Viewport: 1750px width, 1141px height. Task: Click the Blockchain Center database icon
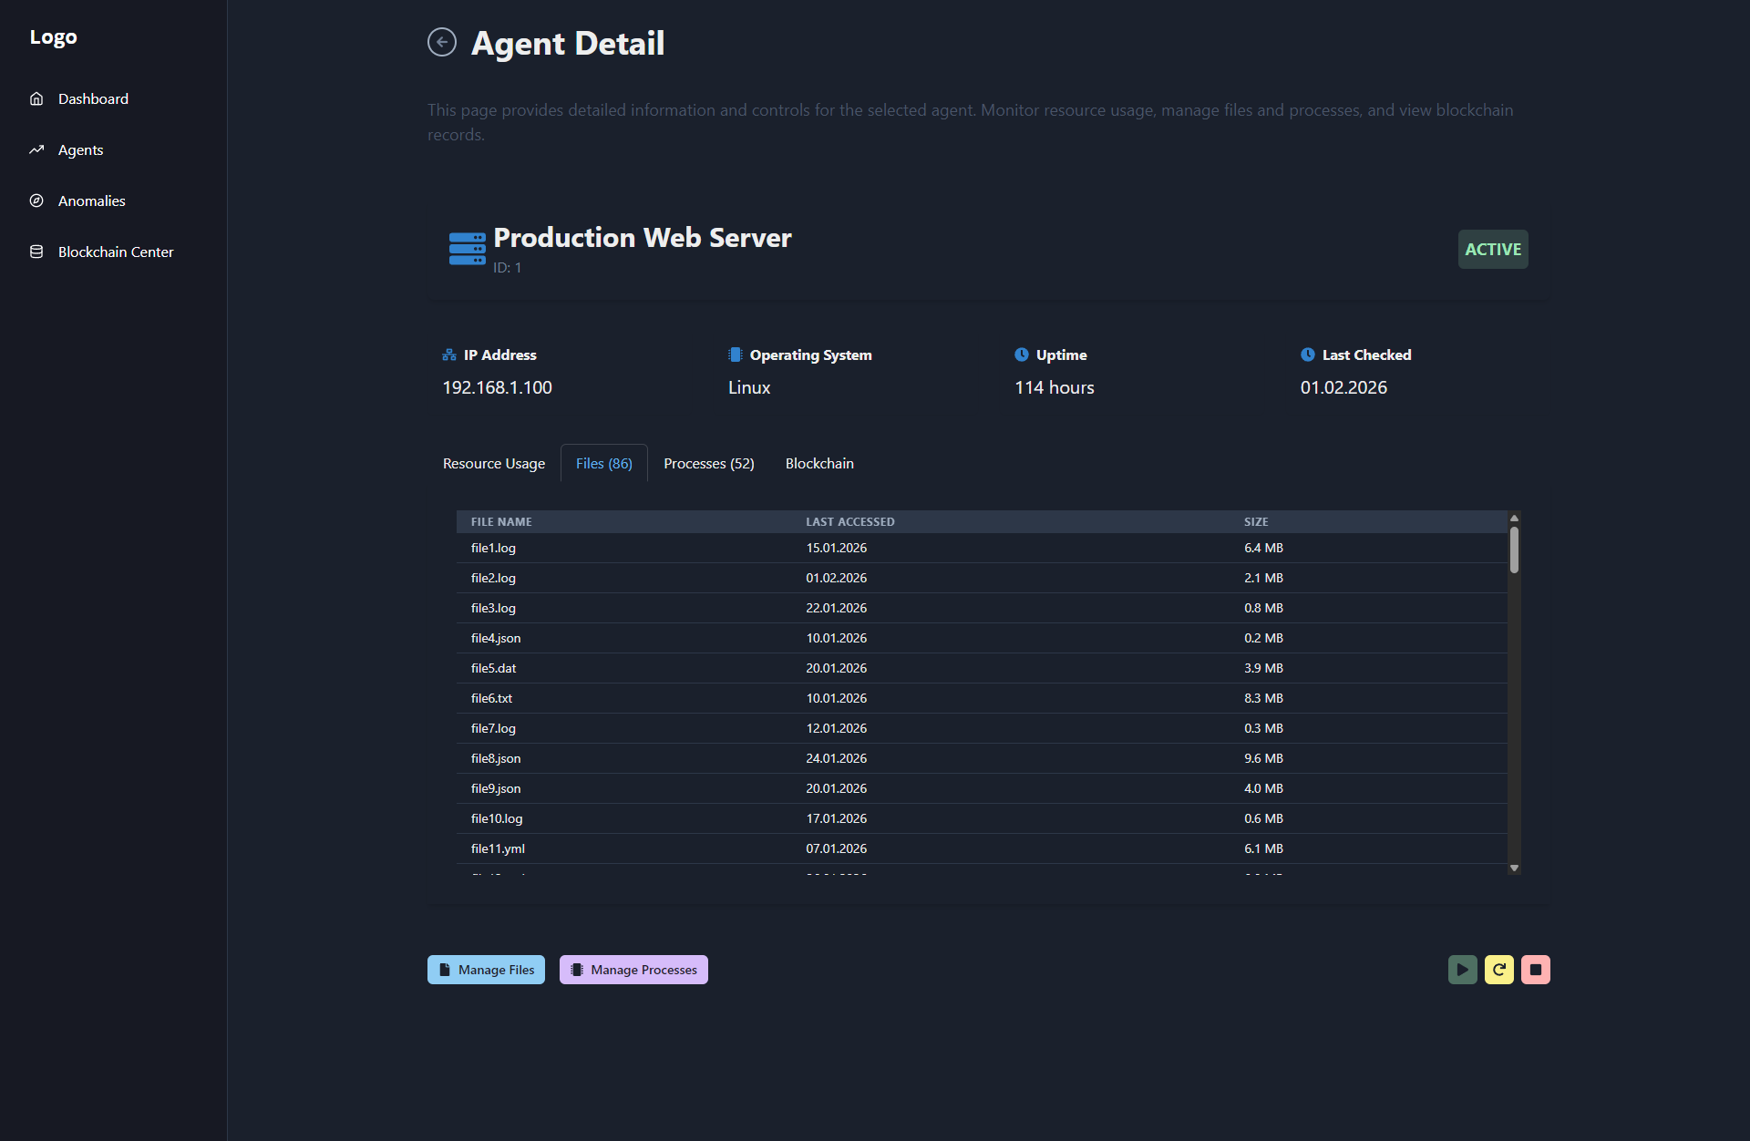(x=36, y=252)
